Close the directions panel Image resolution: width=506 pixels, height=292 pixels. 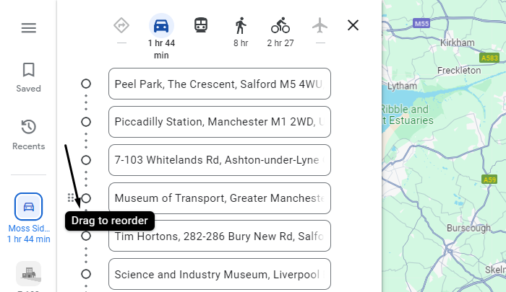coord(353,25)
